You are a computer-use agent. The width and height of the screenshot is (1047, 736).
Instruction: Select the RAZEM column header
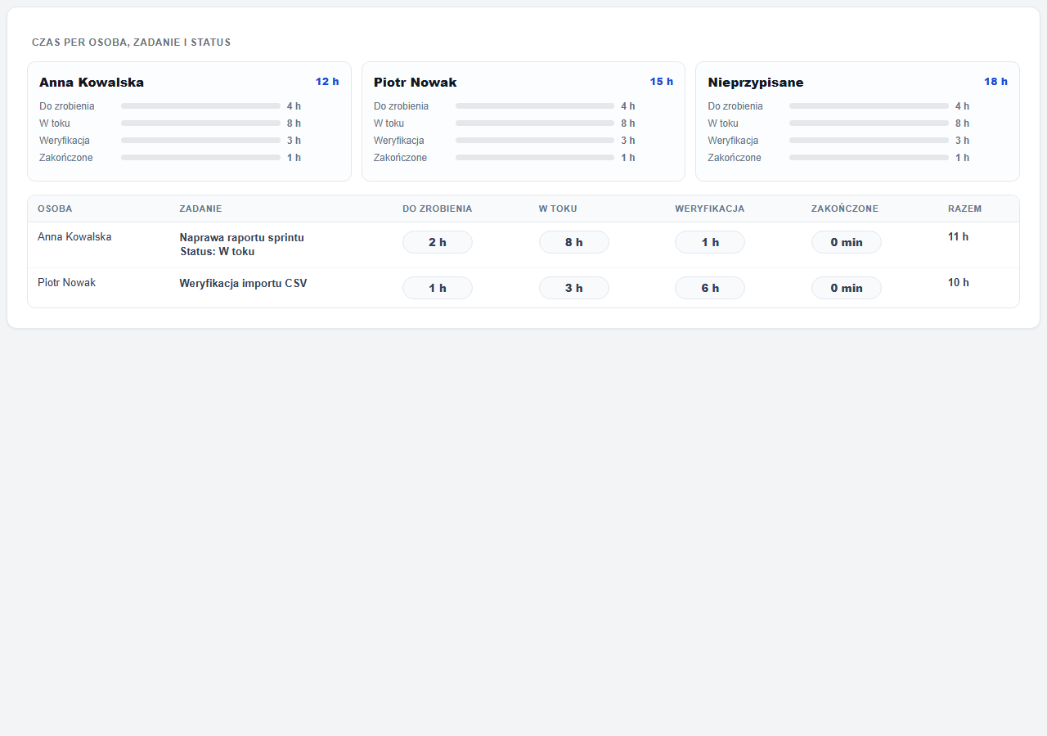click(965, 209)
